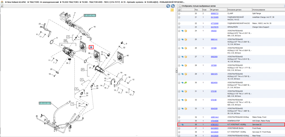This screenshot has height=137, width=285.
Task: Click the green arrow icon for position 30
Action: [x=186, y=83]
